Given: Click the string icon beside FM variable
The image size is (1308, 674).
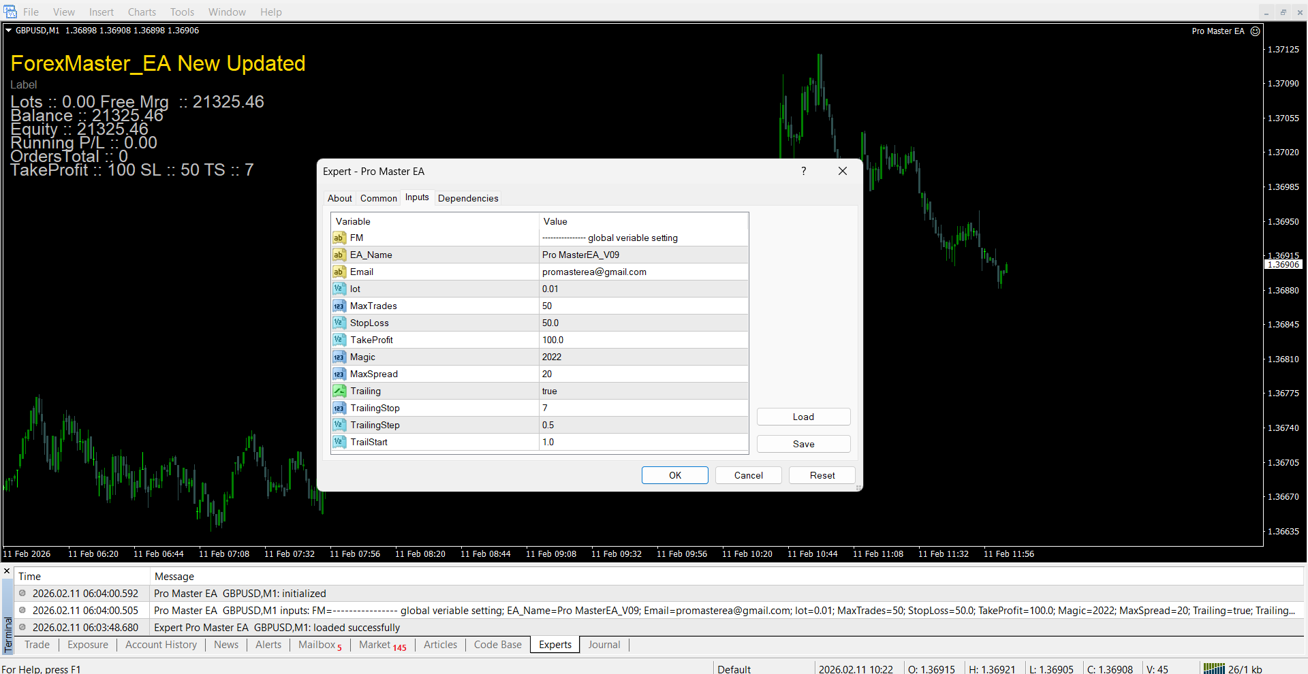Looking at the screenshot, I should point(339,238).
